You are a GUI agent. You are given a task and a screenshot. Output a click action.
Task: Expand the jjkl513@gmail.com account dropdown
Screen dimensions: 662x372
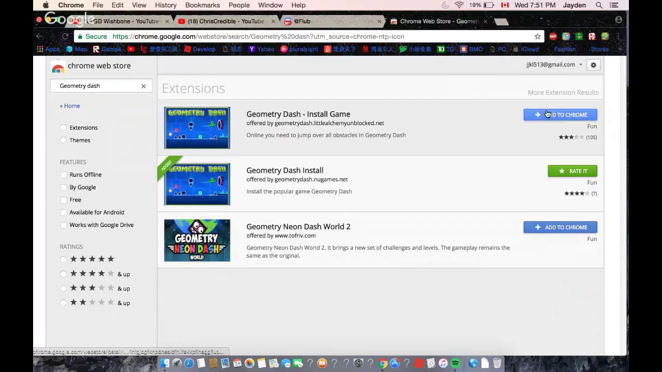click(554, 65)
